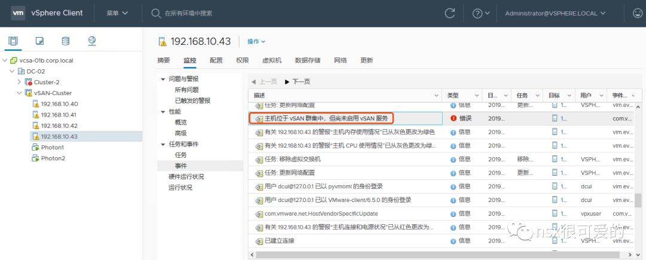Switch to VMs and Templates view icon
Image resolution: width=646 pixels, height=260 pixels.
coord(39,41)
